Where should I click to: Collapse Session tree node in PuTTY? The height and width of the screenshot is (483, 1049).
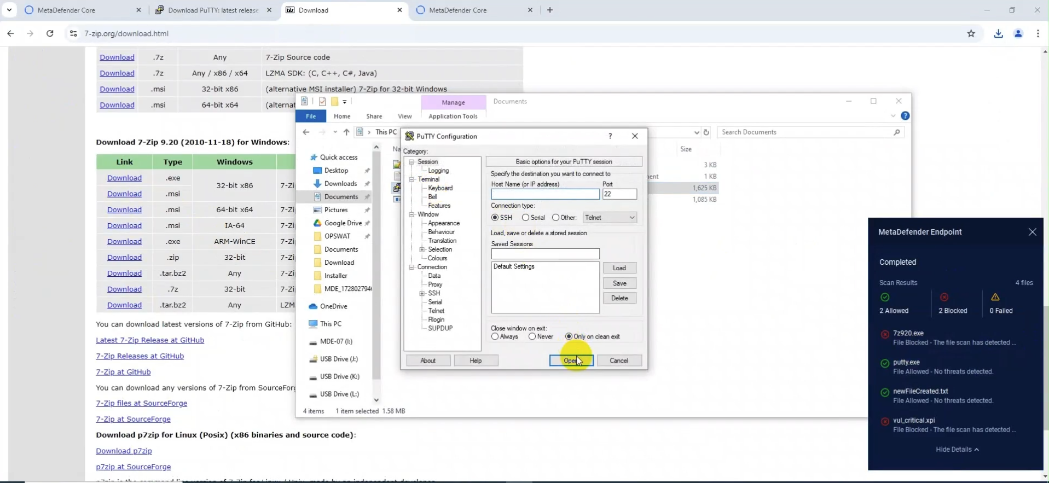412,162
